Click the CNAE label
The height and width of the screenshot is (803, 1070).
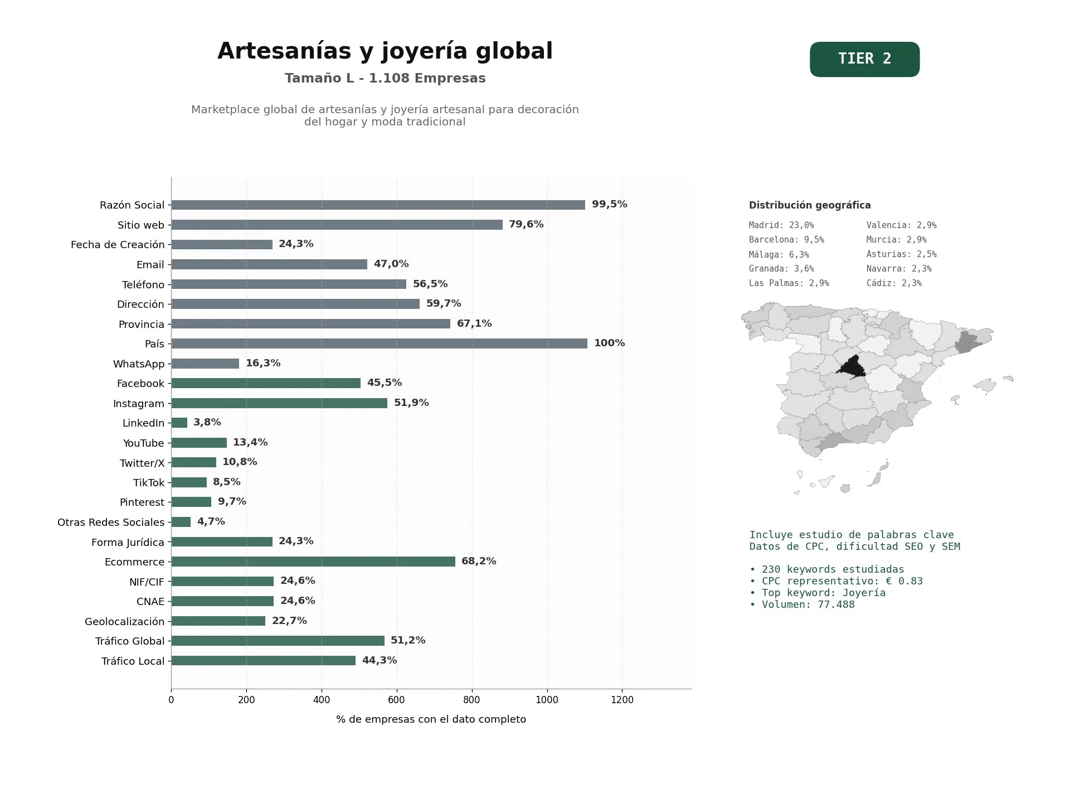point(150,602)
